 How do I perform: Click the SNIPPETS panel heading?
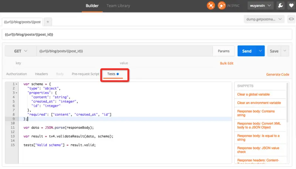pos(245,86)
